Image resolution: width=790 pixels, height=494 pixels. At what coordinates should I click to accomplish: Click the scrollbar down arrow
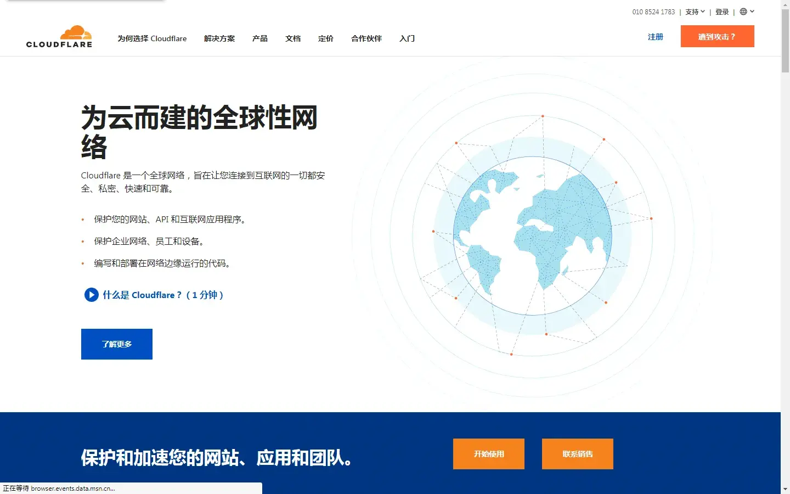pos(785,489)
